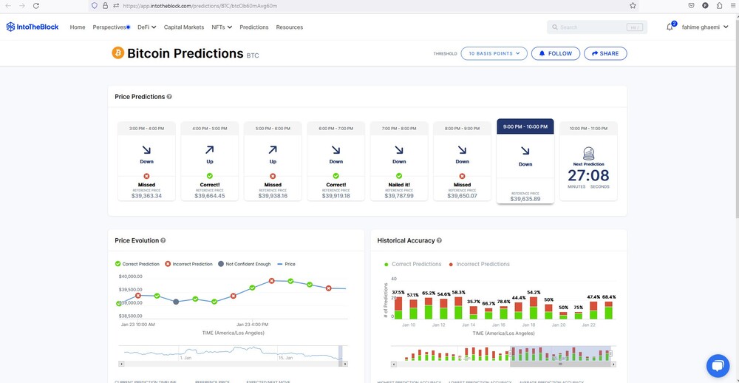The width and height of the screenshot is (739, 383).
Task: Bookmark this page with star icon
Action: point(633,6)
